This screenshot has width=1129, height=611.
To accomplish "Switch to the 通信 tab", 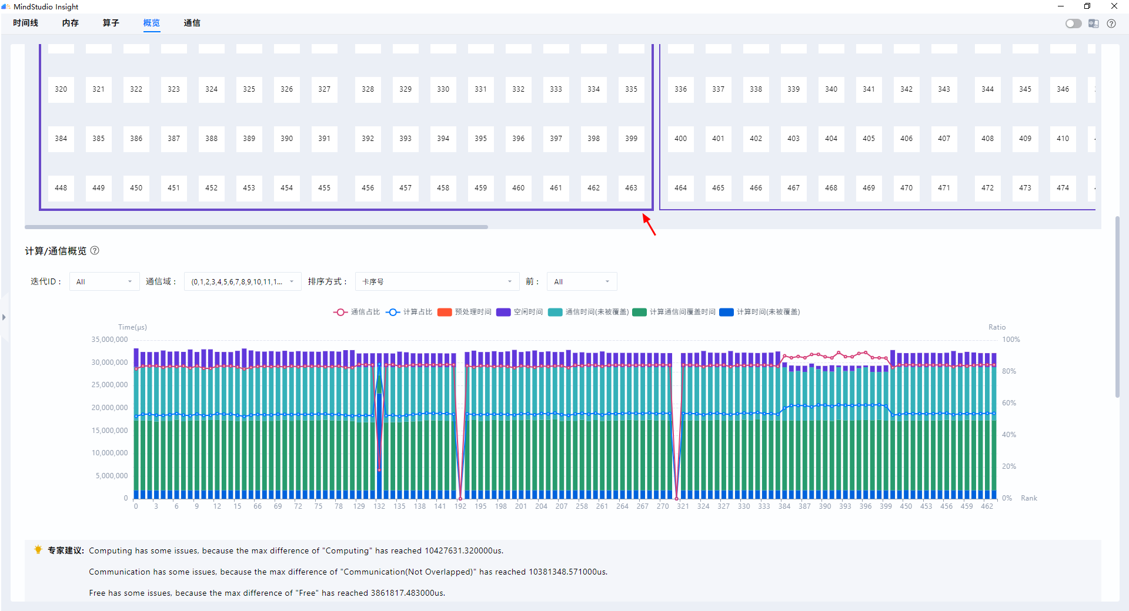I will tap(192, 23).
